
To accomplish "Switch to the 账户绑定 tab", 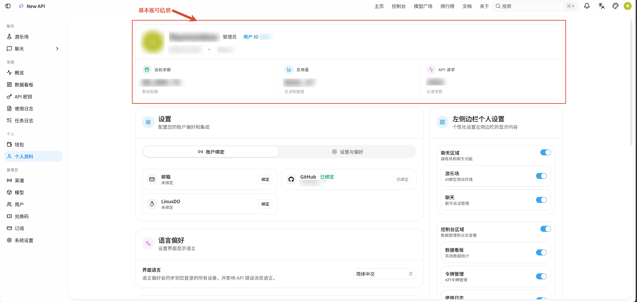I will 211,152.
